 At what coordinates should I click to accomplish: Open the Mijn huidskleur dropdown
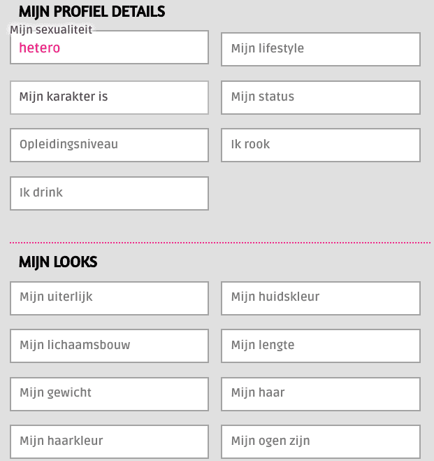coord(321,298)
